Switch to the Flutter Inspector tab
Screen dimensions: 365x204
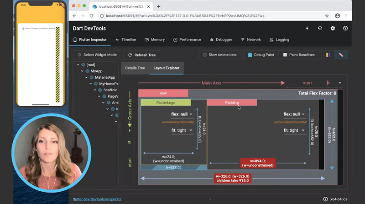click(x=90, y=40)
